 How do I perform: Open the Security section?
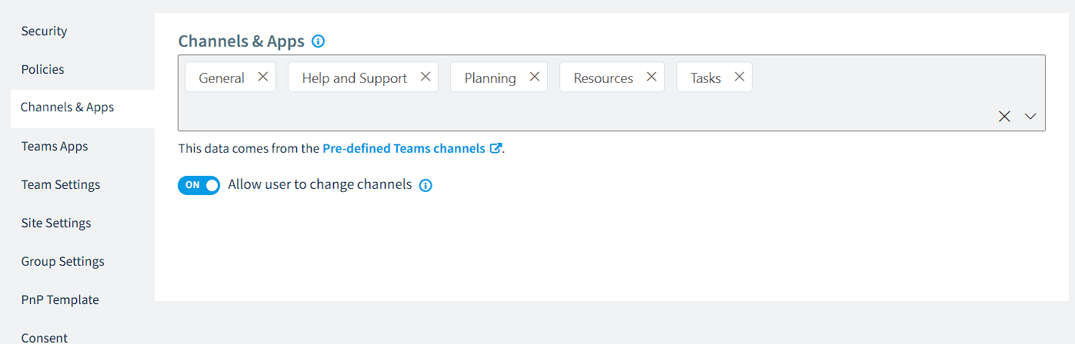44,31
